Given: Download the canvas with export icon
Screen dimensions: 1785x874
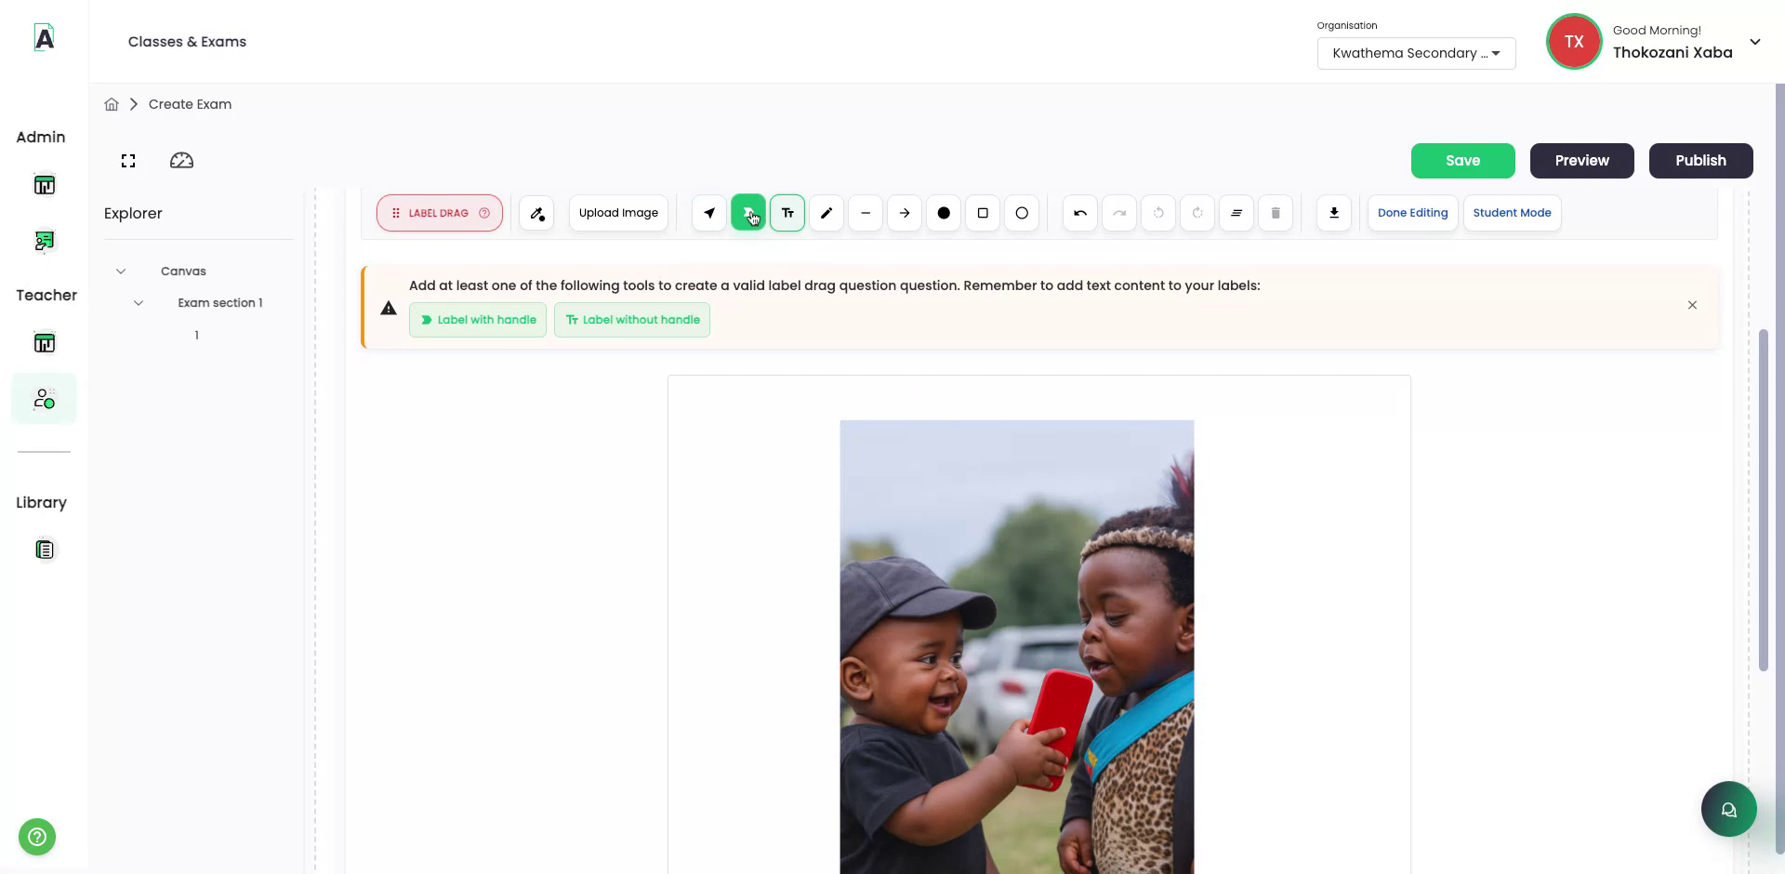Looking at the screenshot, I should pos(1334,213).
